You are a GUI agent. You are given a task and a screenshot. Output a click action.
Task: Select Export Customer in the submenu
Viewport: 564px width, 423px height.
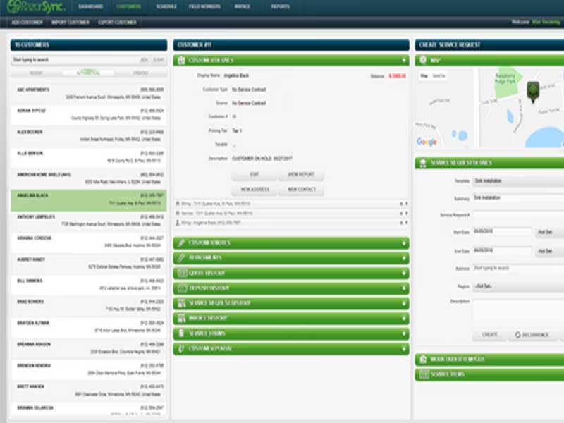click(x=117, y=23)
